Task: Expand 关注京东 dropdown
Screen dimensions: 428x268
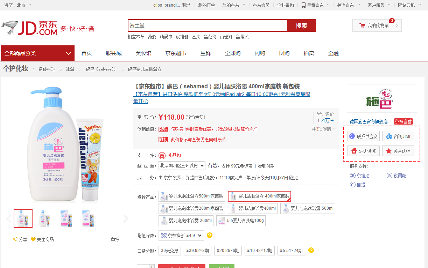Action: 348,5
